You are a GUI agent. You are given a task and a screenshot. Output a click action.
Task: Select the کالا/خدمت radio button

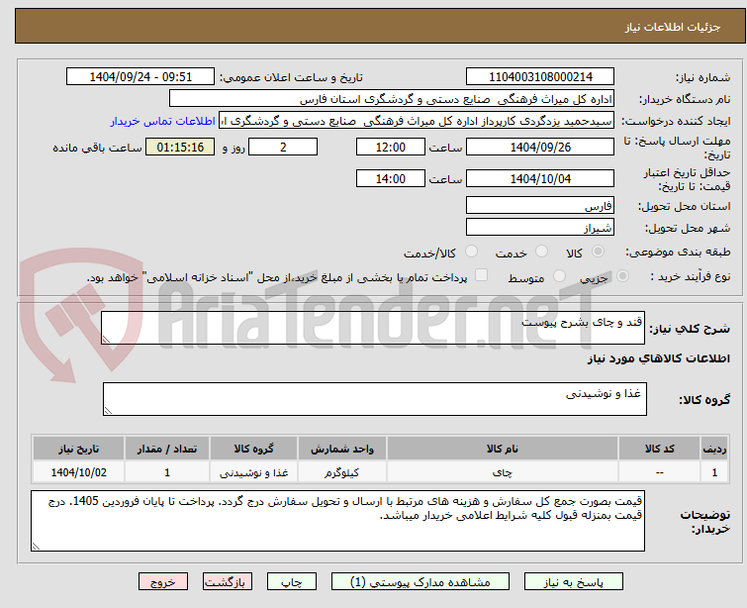[x=471, y=251]
